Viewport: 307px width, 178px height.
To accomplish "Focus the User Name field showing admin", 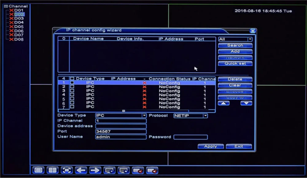I will click(x=121, y=137).
